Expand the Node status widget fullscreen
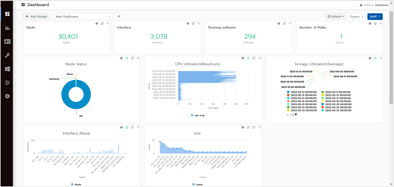The height and width of the screenshot is (187, 394). tap(133, 58)
